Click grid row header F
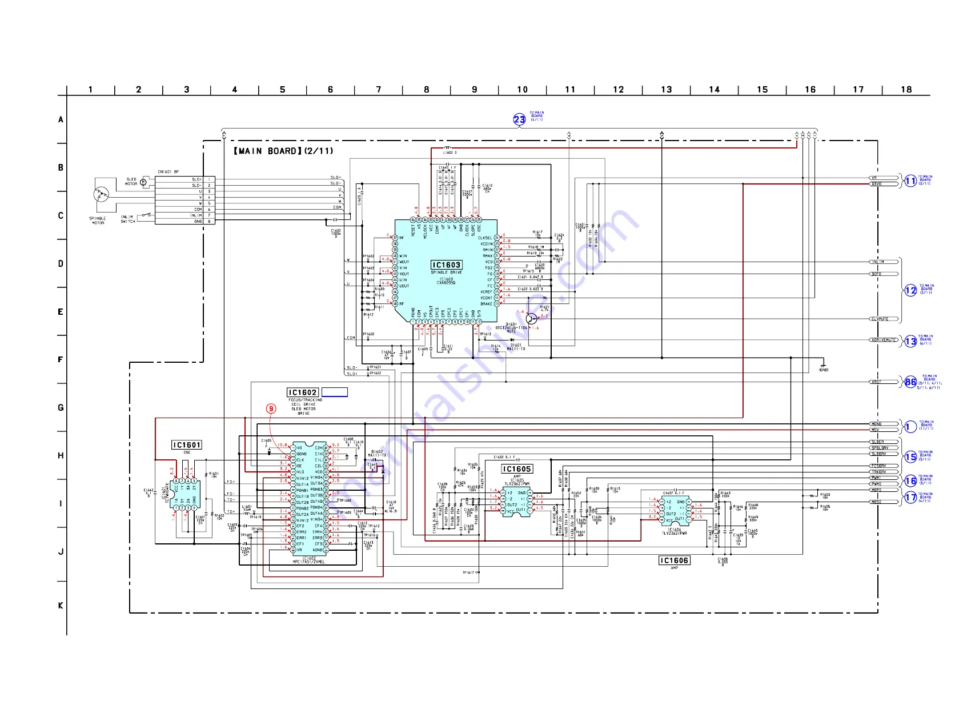959x721 pixels. pos(61,359)
